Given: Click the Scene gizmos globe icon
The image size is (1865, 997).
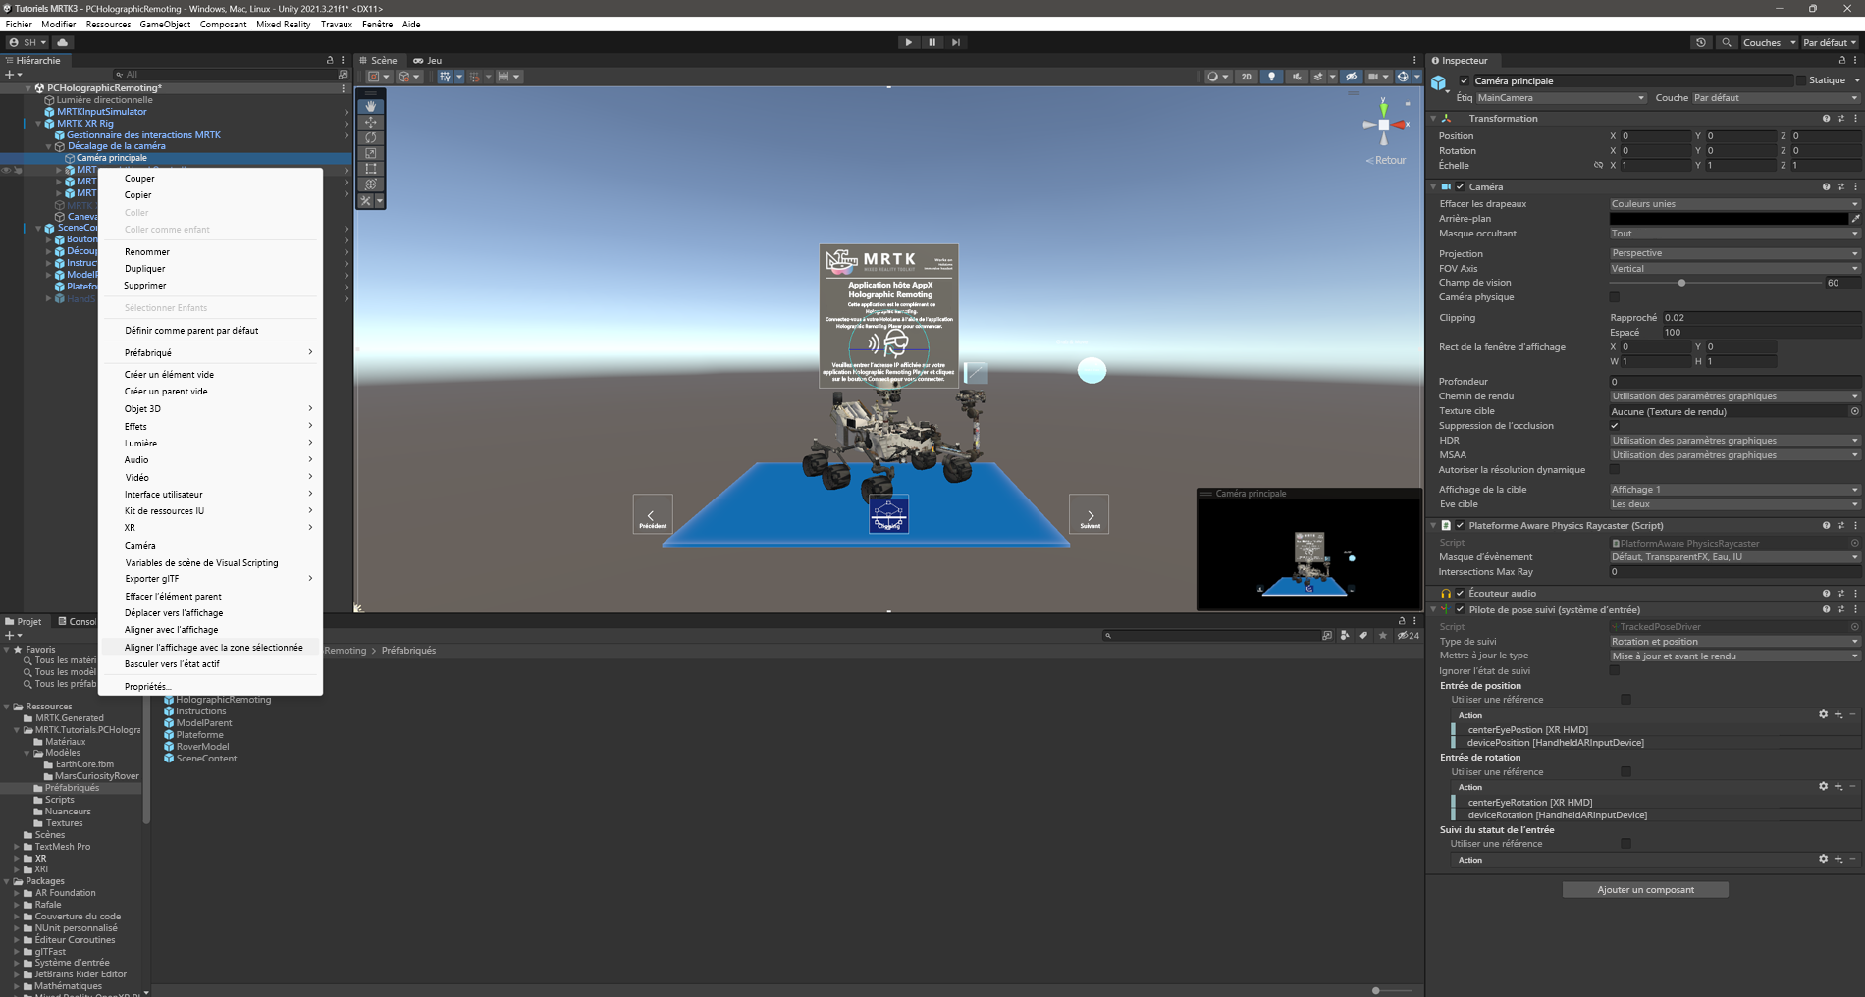Looking at the screenshot, I should (x=1404, y=77).
